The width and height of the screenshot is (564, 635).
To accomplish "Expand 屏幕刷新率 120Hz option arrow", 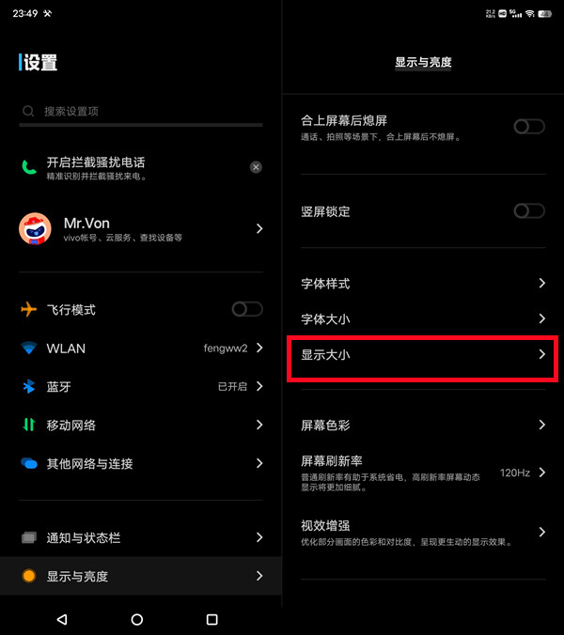I will coord(542,472).
